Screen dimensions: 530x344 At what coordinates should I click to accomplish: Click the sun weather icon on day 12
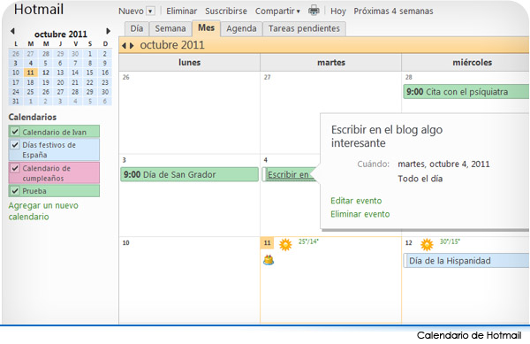point(427,244)
